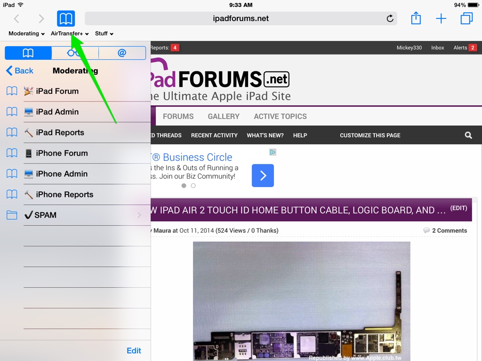The width and height of the screenshot is (482, 361).
Task: Tap the Safari back arrow
Action: (16, 19)
